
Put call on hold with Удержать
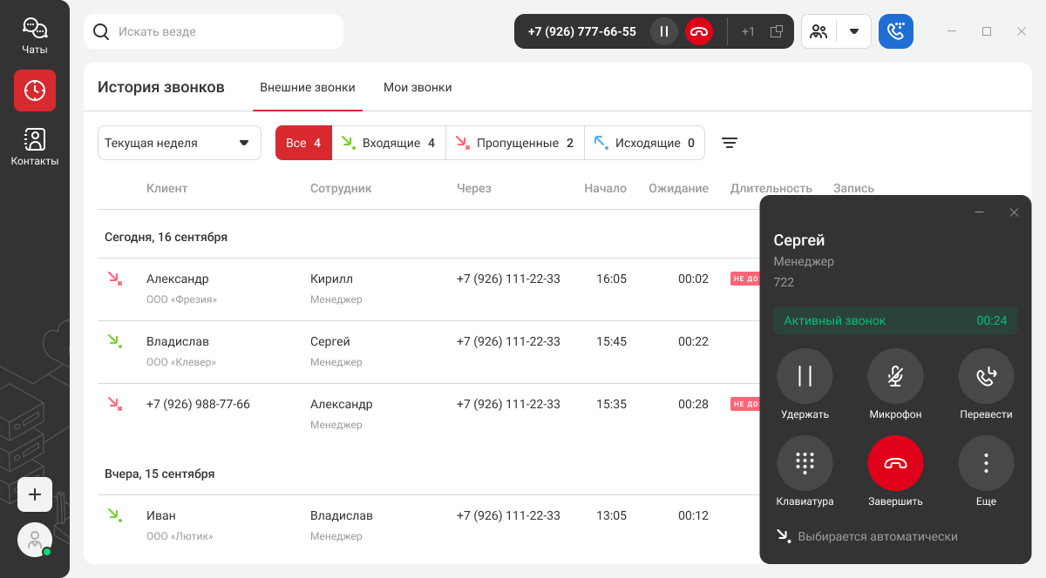[805, 376]
